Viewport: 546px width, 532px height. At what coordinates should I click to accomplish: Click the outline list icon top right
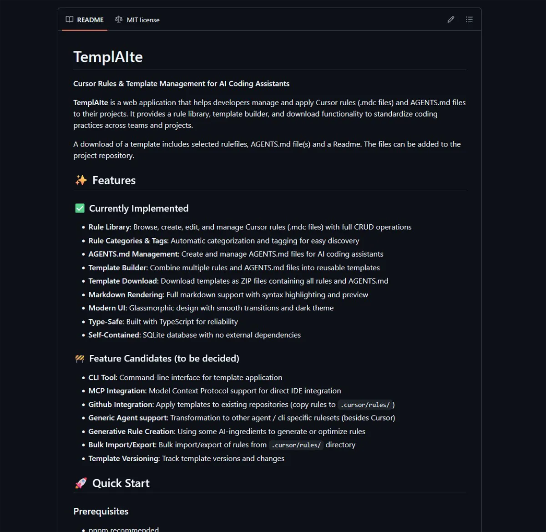click(x=469, y=20)
